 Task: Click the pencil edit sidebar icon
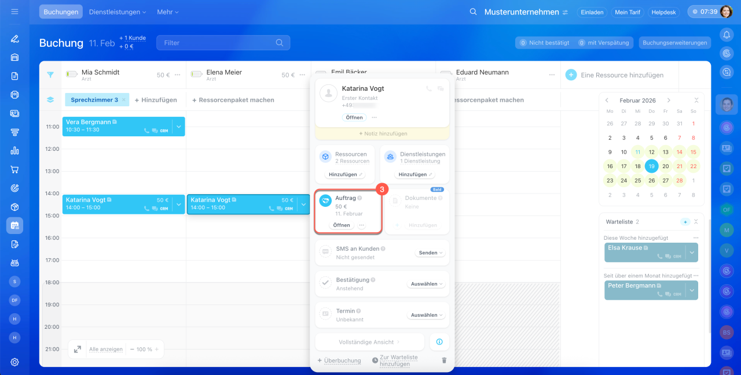point(14,39)
